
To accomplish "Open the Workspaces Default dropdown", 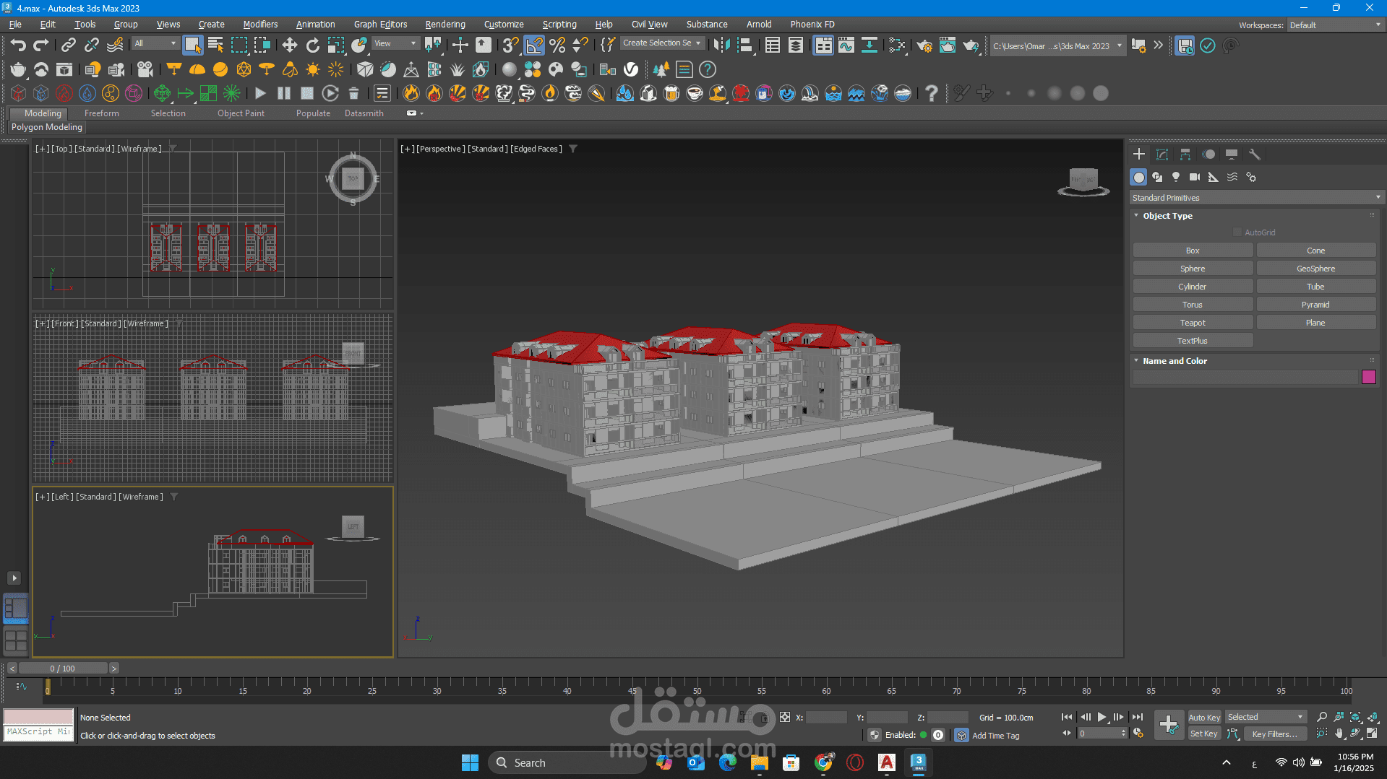I will click(1334, 25).
